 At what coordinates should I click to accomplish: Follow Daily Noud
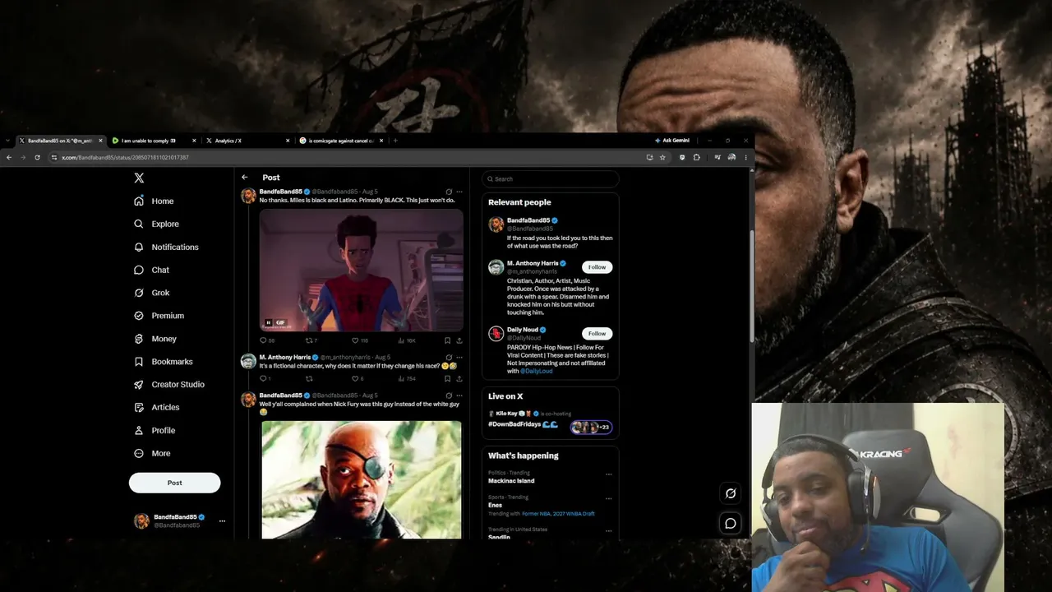pos(597,333)
